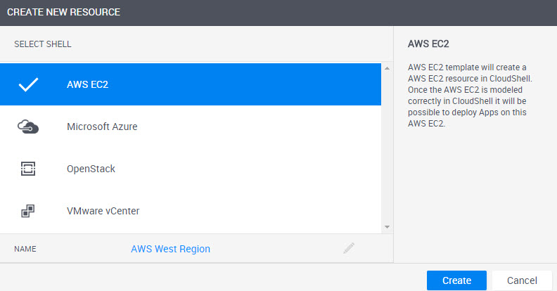Click the shell list scroll down arrow

pyautogui.click(x=388, y=227)
